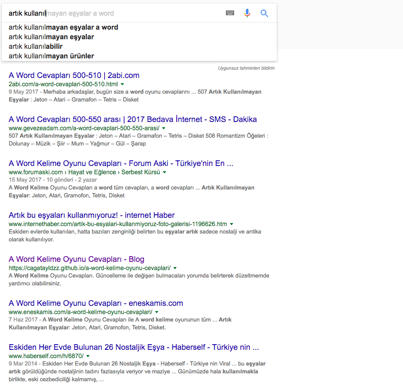Click the https://cagatayldzz.github.io green URL
403x386 pixels.
coord(90,268)
